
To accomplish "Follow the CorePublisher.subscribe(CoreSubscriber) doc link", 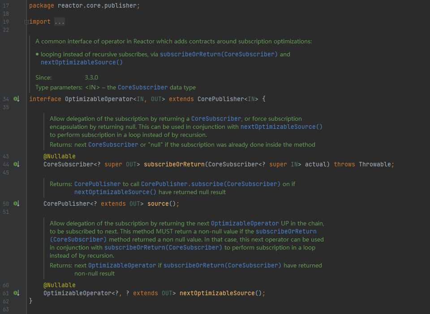I will (211, 184).
